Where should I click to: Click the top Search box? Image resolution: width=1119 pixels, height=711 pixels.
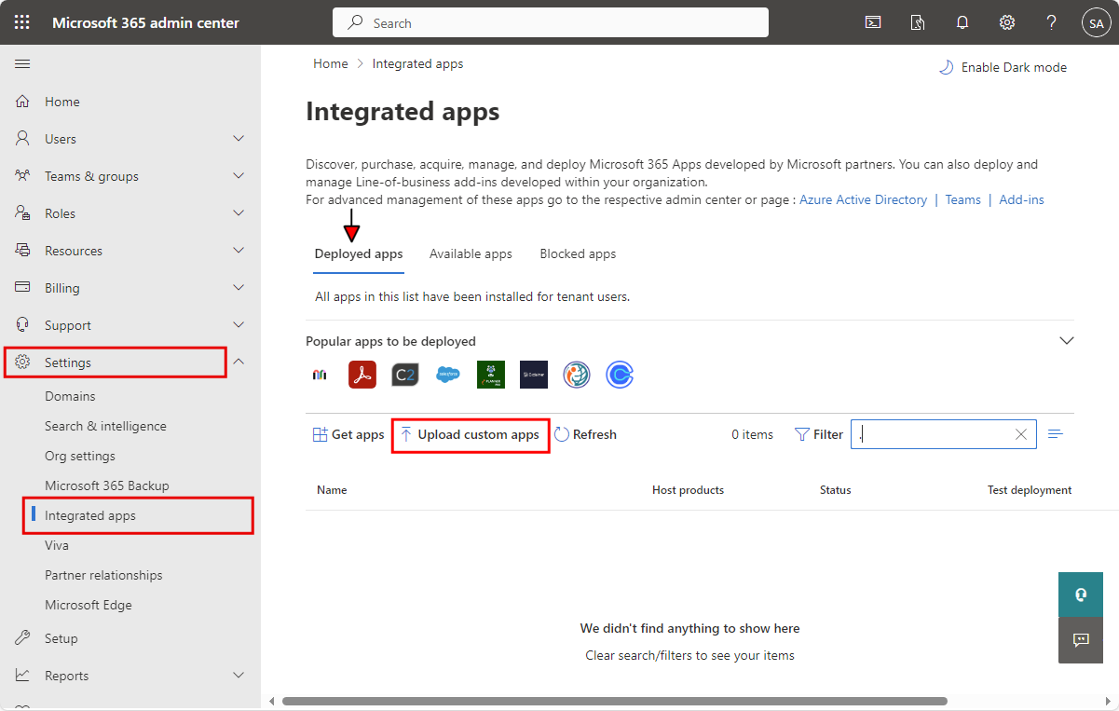550,23
